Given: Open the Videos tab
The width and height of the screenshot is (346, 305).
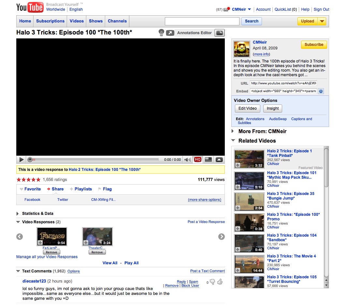Looking at the screenshot, I should click(77, 21).
